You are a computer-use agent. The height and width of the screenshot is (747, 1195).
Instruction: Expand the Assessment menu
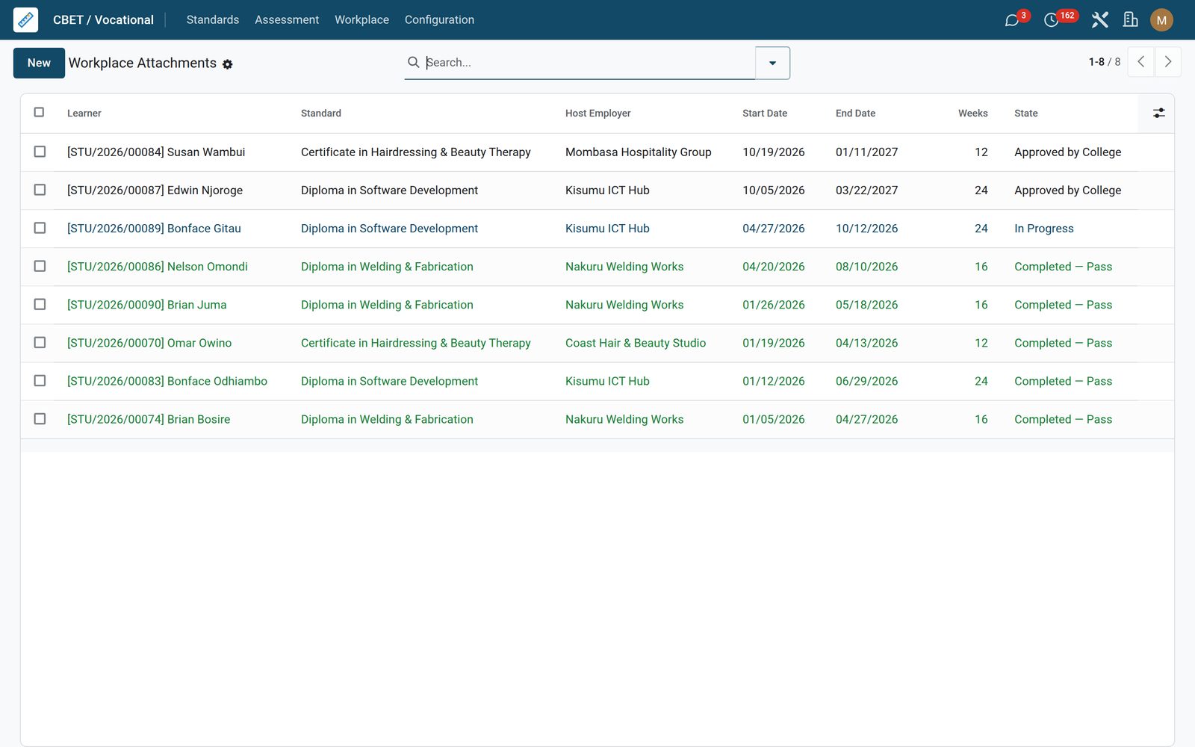point(287,20)
